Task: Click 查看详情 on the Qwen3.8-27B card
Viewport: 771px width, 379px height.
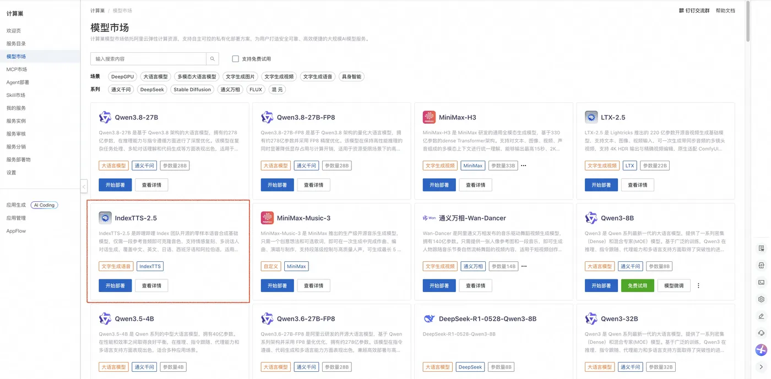Action: click(x=151, y=185)
